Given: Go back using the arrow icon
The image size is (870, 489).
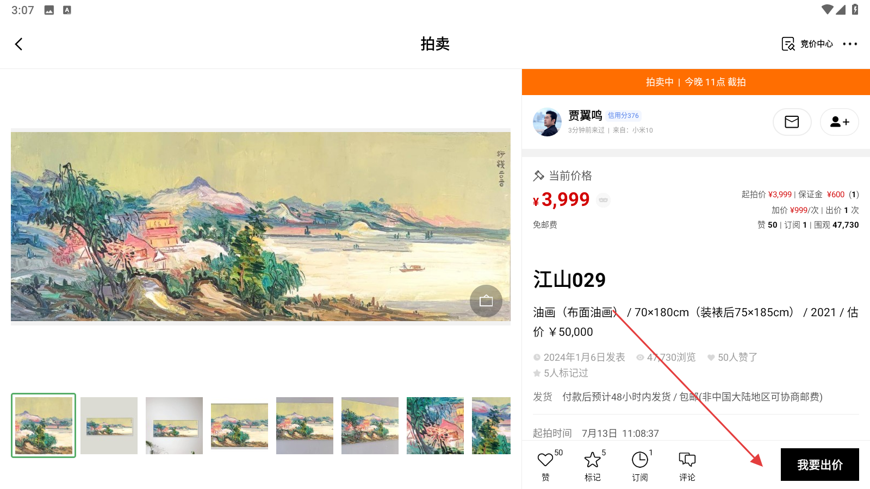Looking at the screenshot, I should coord(19,44).
